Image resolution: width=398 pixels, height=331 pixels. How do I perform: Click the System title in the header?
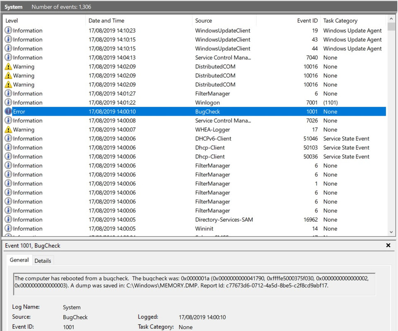coord(13,7)
